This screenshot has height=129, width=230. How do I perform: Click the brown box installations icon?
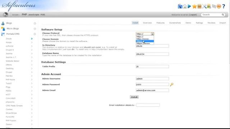click(x=199, y=6)
